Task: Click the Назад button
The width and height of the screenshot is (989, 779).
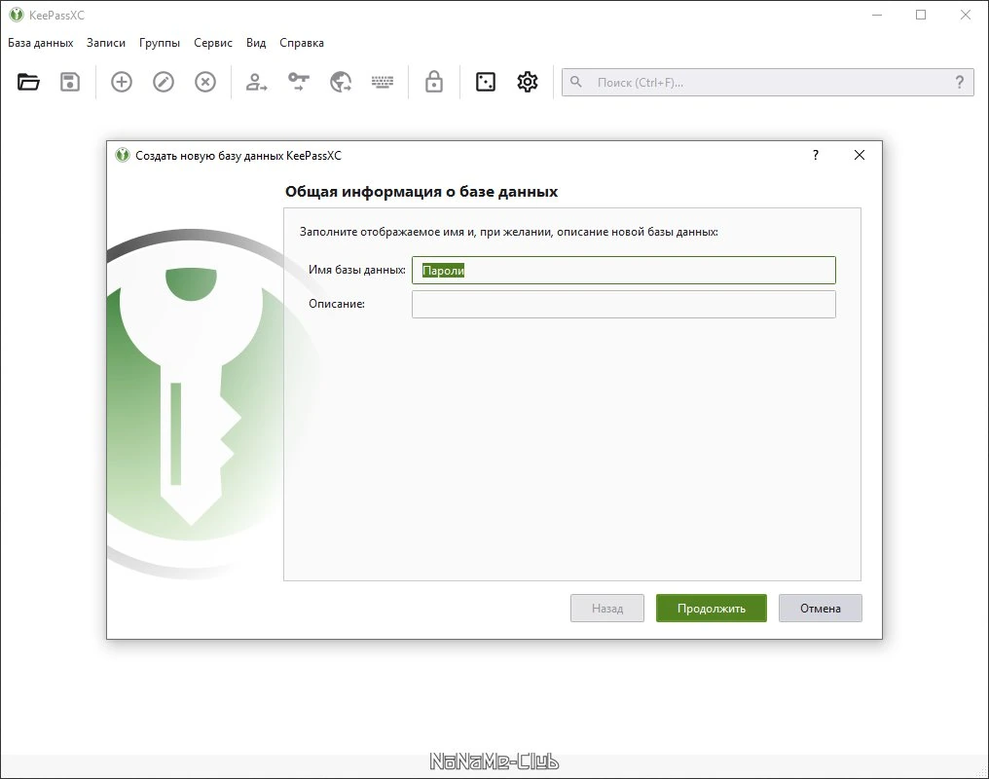Action: click(x=607, y=608)
